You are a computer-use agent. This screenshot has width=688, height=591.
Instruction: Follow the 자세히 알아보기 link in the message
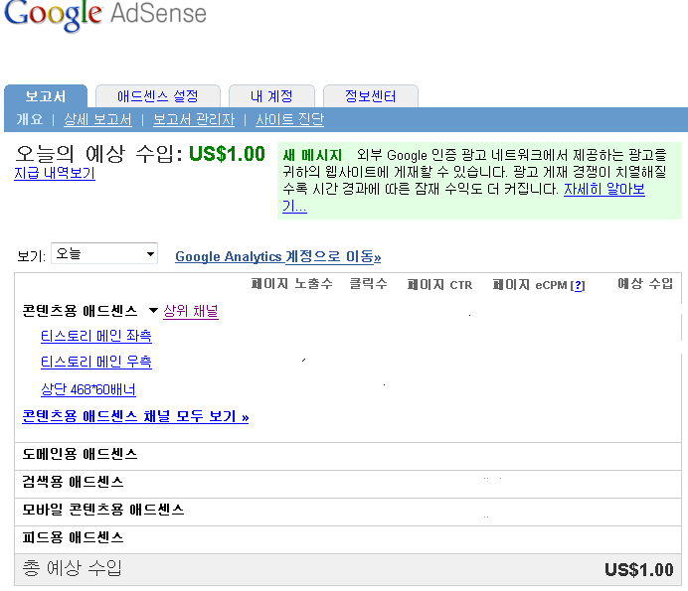[603, 190]
